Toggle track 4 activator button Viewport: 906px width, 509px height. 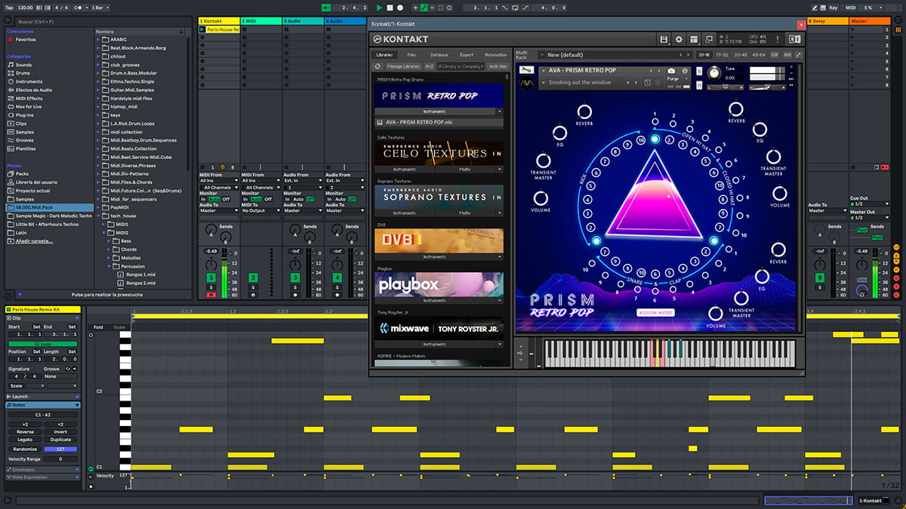point(337,278)
